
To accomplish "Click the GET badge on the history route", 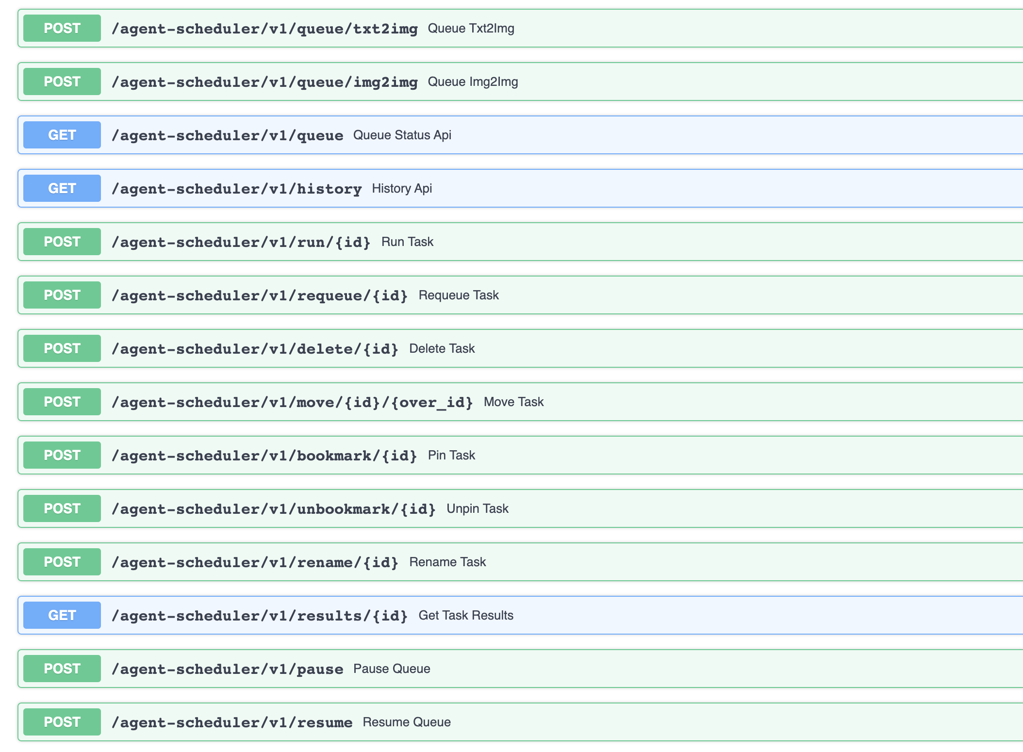I will pyautogui.click(x=61, y=188).
